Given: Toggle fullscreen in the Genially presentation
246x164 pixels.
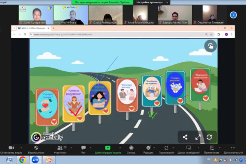Looking at the screenshot, I should click(x=197, y=137).
